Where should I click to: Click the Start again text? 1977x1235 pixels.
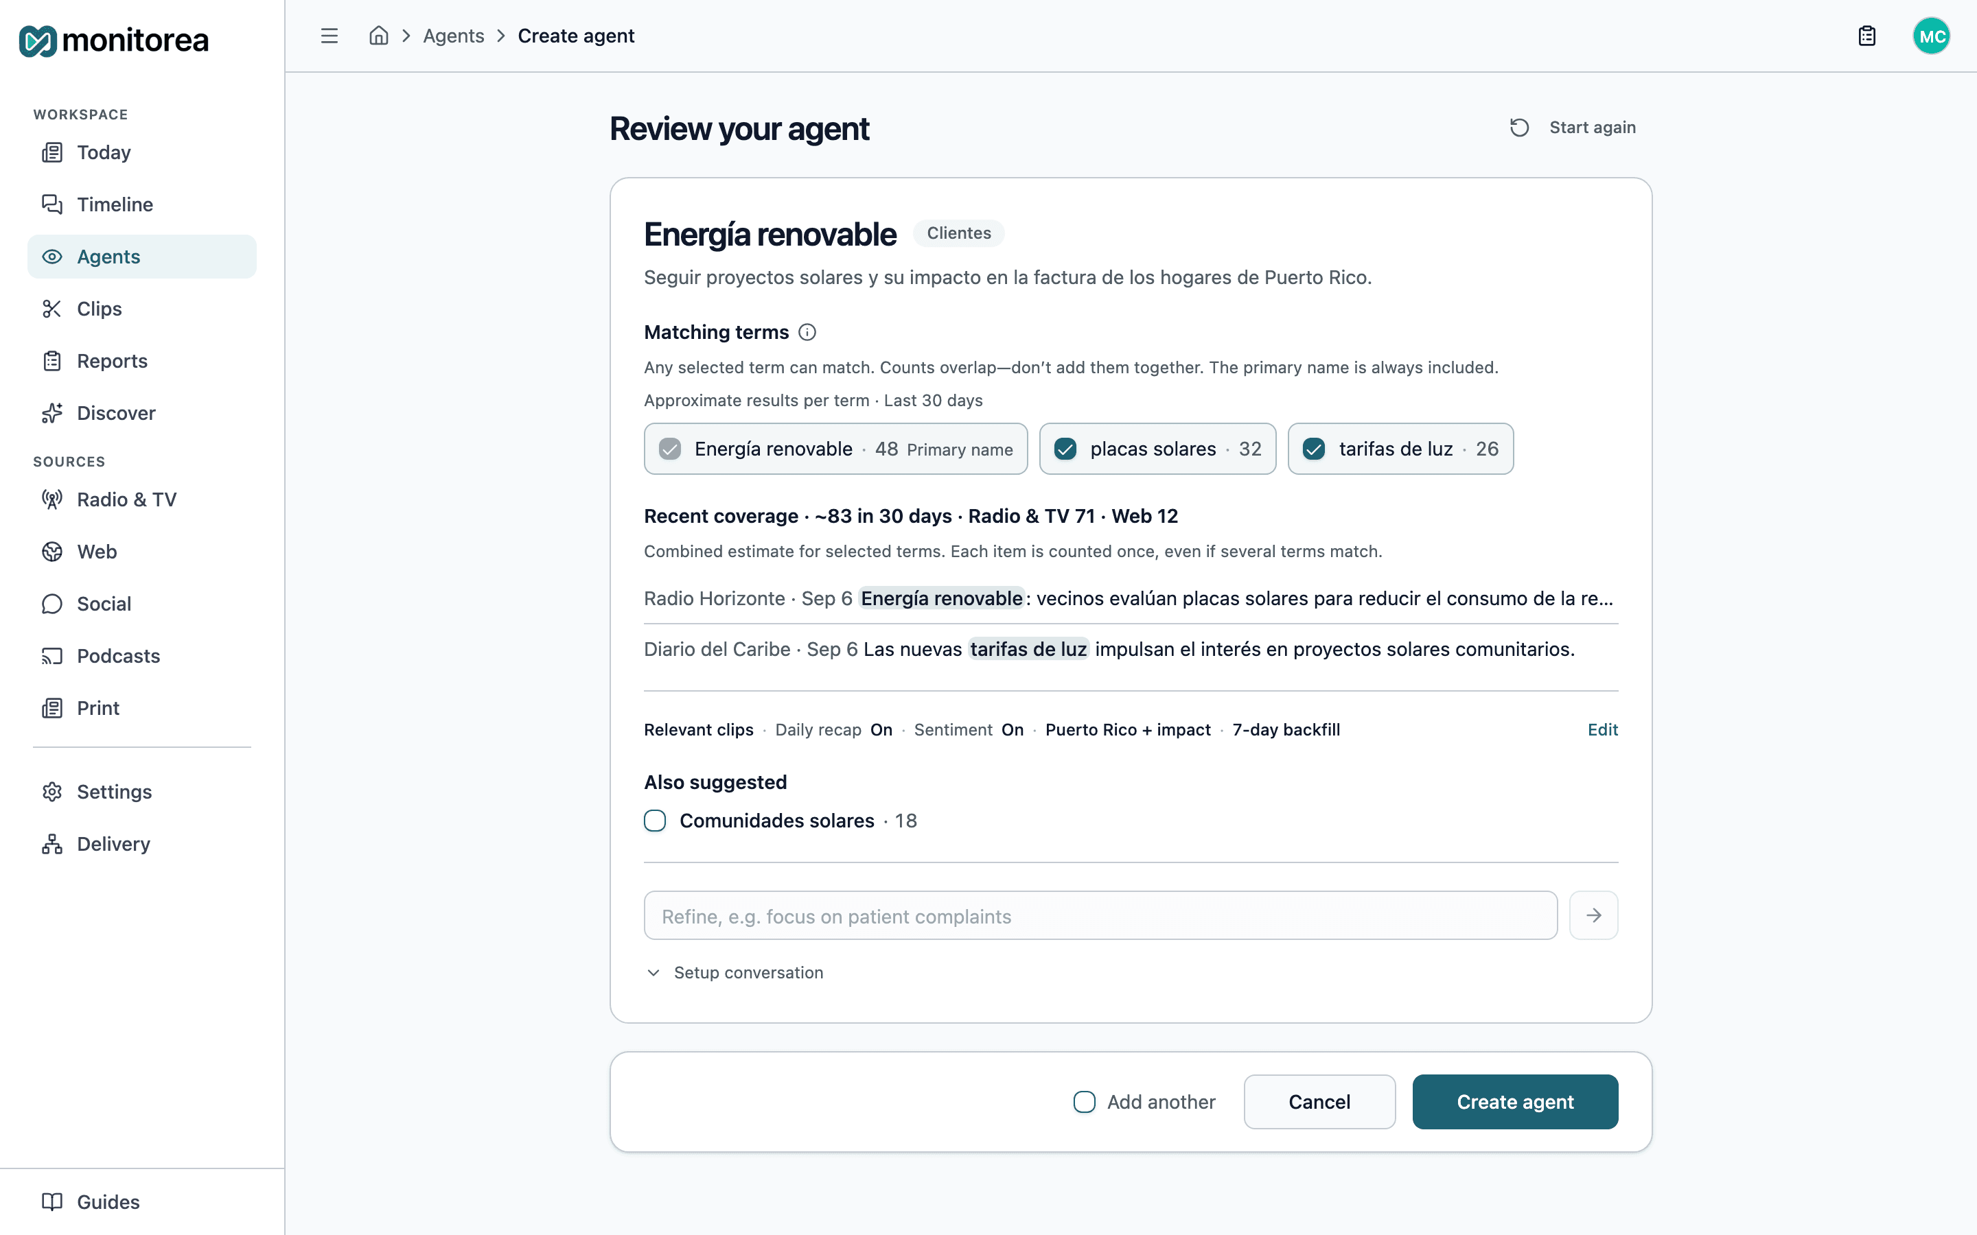tap(1592, 128)
